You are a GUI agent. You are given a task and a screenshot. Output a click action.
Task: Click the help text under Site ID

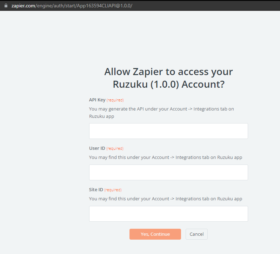coord(166,199)
